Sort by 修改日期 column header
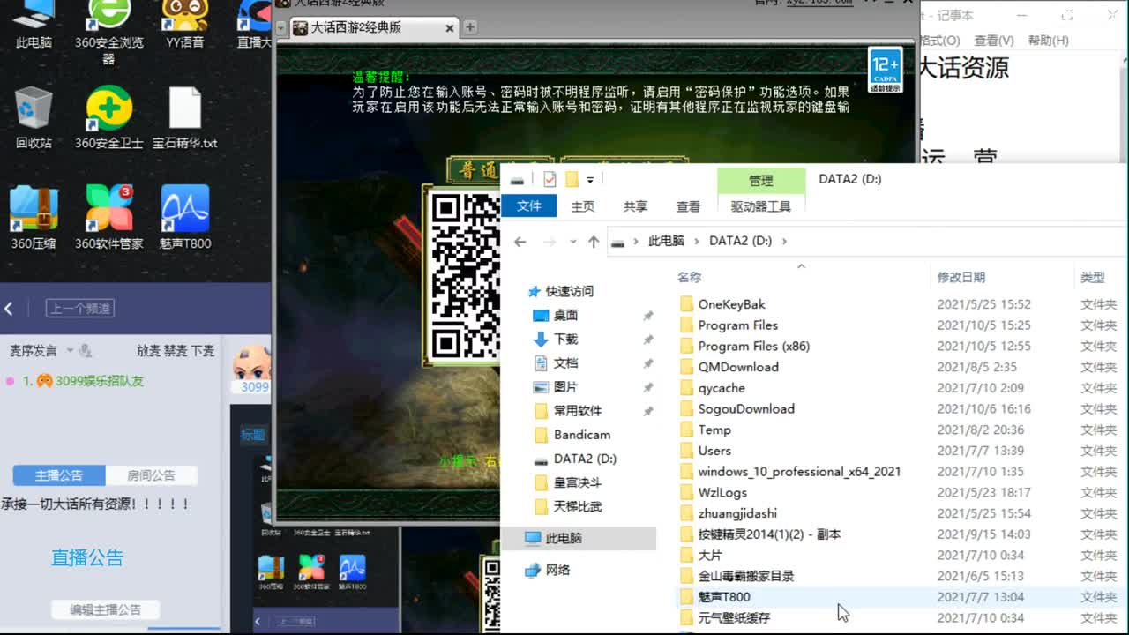This screenshot has height=635, width=1129. [x=961, y=277]
